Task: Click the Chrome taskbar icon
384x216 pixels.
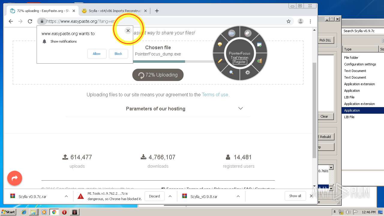Action: [54, 212]
